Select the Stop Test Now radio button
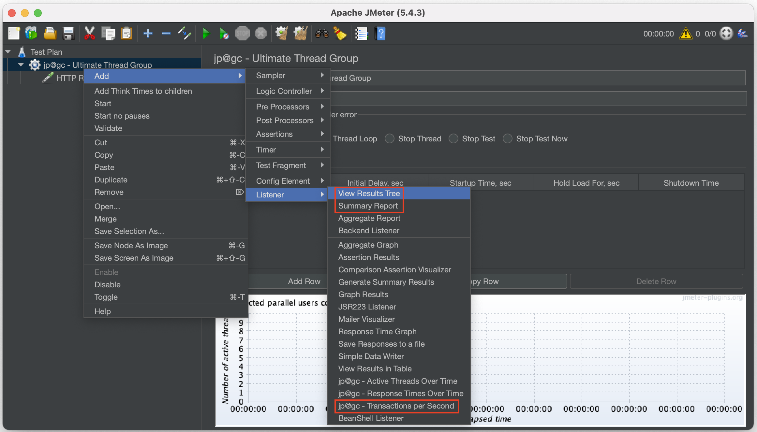Viewport: 757px width, 432px height. (507, 139)
